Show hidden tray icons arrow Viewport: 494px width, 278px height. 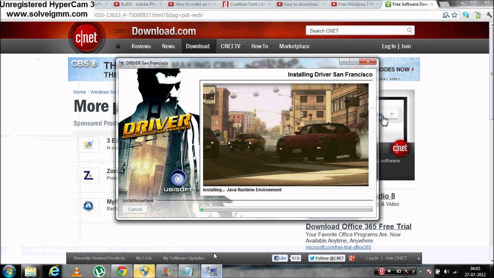pos(420,271)
